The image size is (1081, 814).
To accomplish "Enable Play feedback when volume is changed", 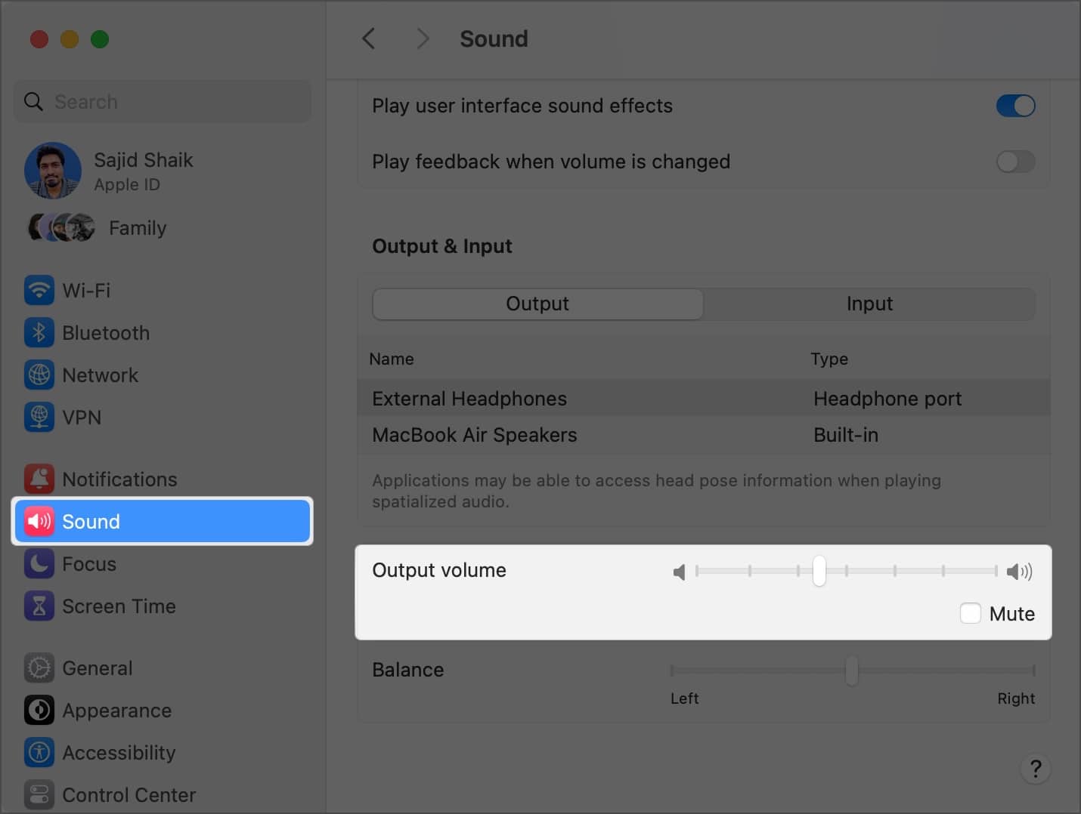I will (x=1016, y=162).
